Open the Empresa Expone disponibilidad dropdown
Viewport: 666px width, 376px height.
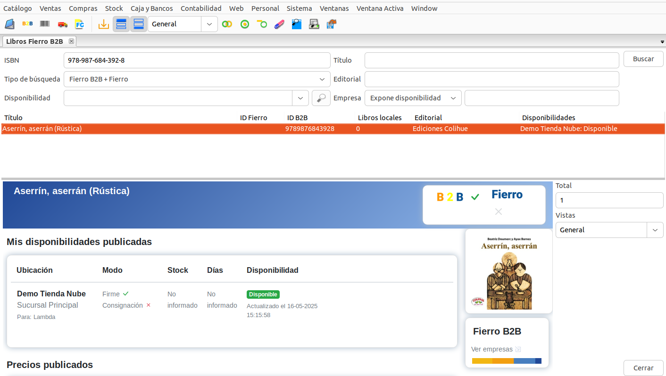413,98
